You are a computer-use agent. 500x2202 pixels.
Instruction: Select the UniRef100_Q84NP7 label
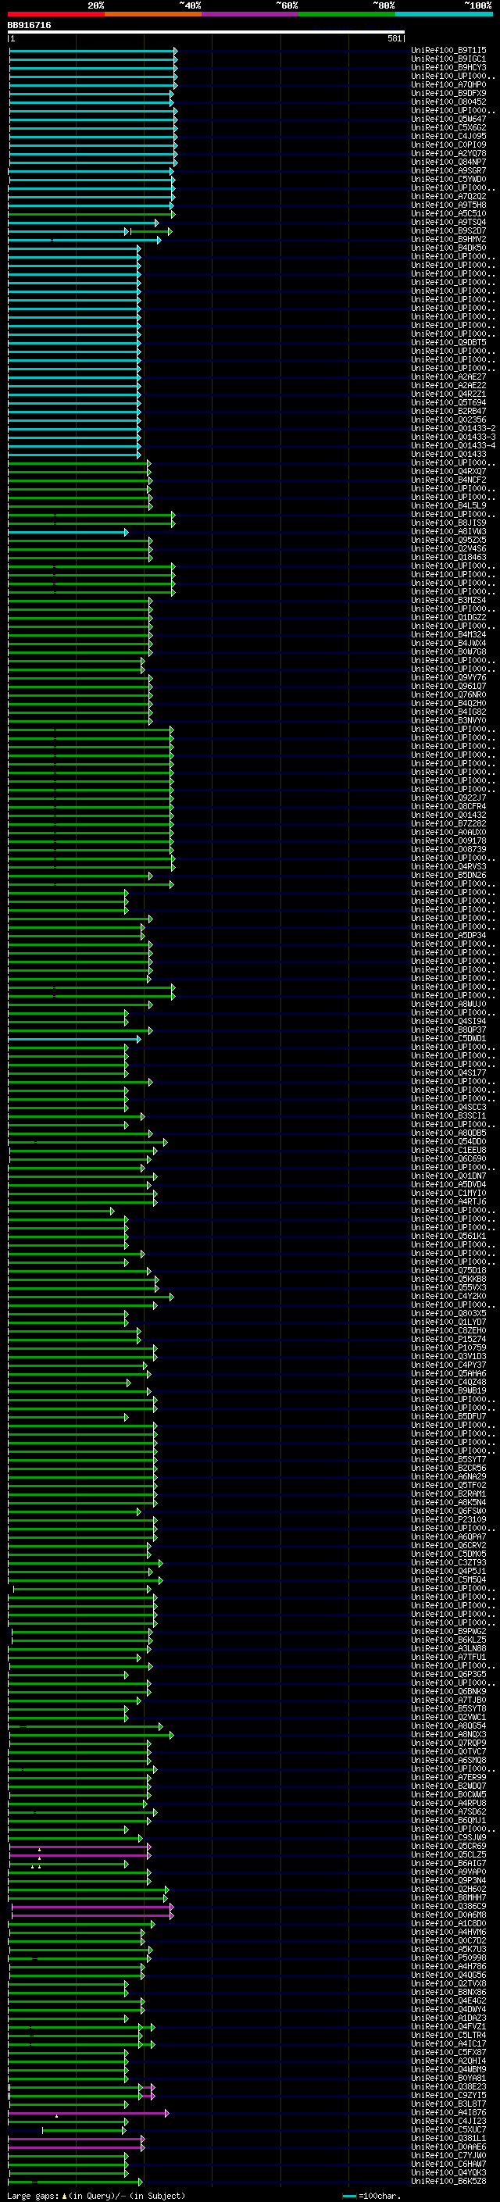point(448,162)
